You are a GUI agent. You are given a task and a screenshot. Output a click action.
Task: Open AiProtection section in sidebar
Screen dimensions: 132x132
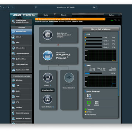pos(22,48)
